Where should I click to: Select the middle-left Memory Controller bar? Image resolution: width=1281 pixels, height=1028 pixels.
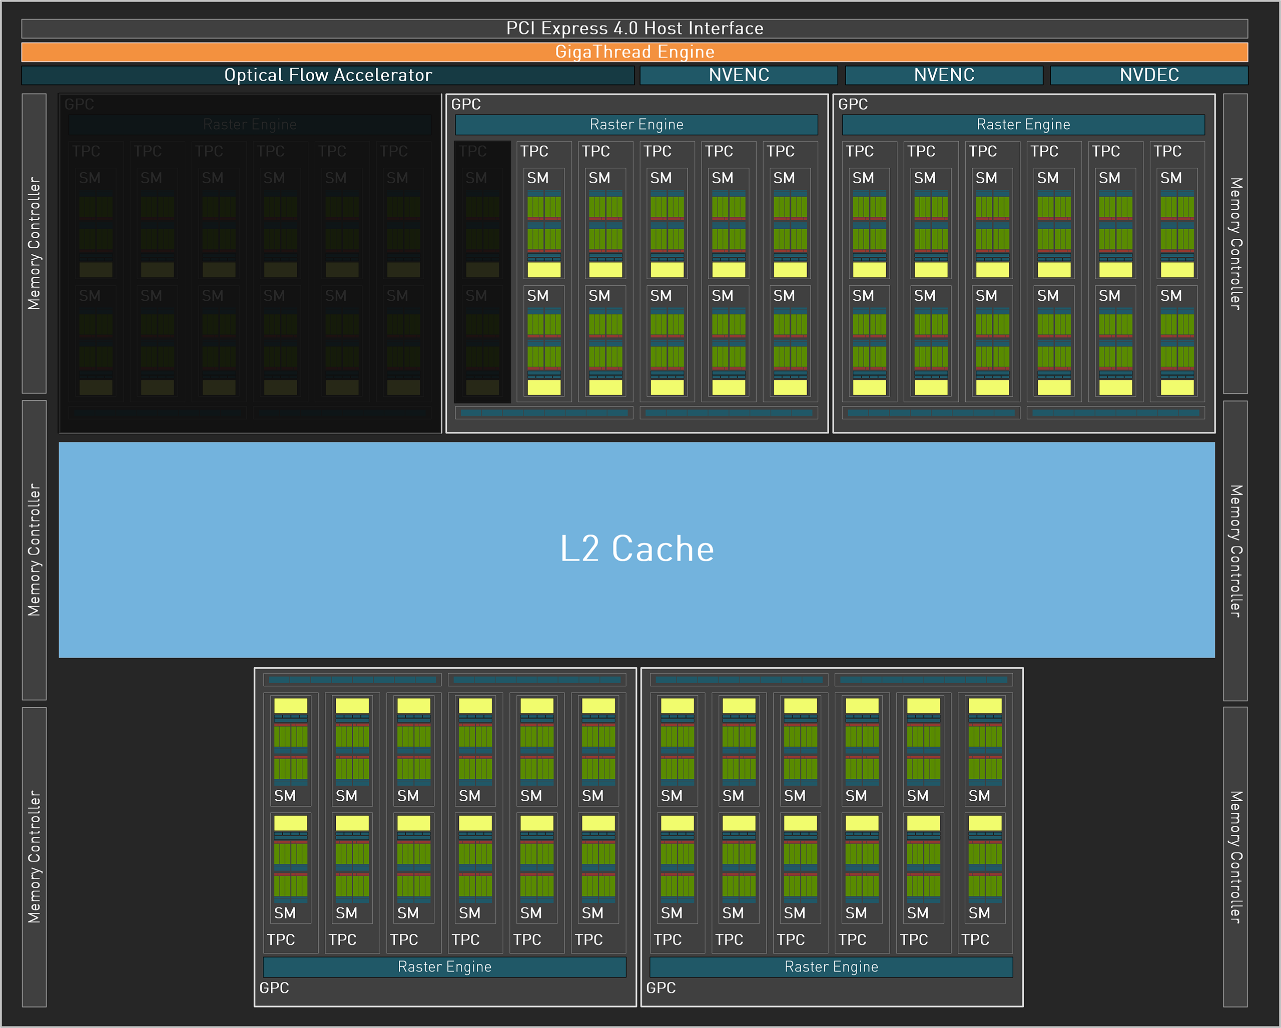click(34, 550)
